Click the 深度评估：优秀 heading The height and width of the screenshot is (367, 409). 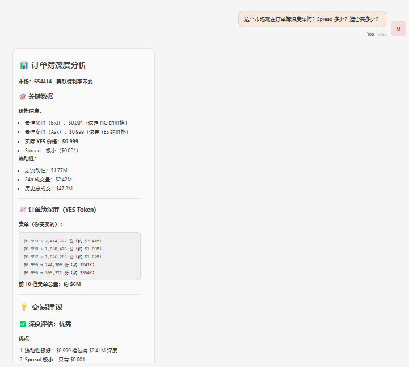click(50, 324)
